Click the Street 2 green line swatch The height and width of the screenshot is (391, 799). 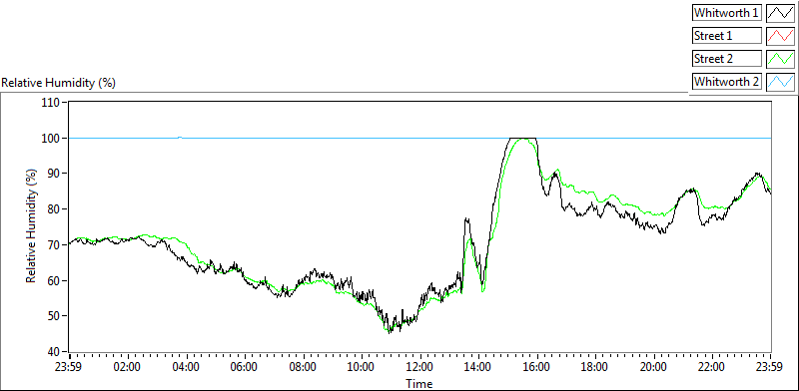coord(780,58)
